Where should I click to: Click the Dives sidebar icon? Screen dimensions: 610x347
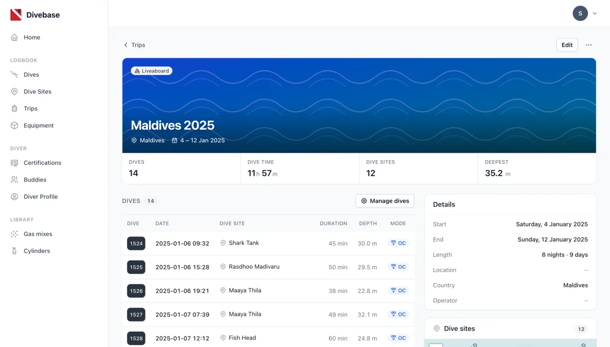click(14, 74)
